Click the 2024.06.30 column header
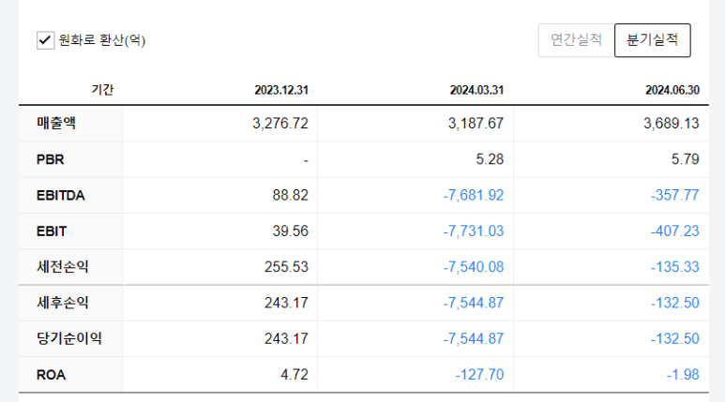The image size is (725, 402). (672, 90)
